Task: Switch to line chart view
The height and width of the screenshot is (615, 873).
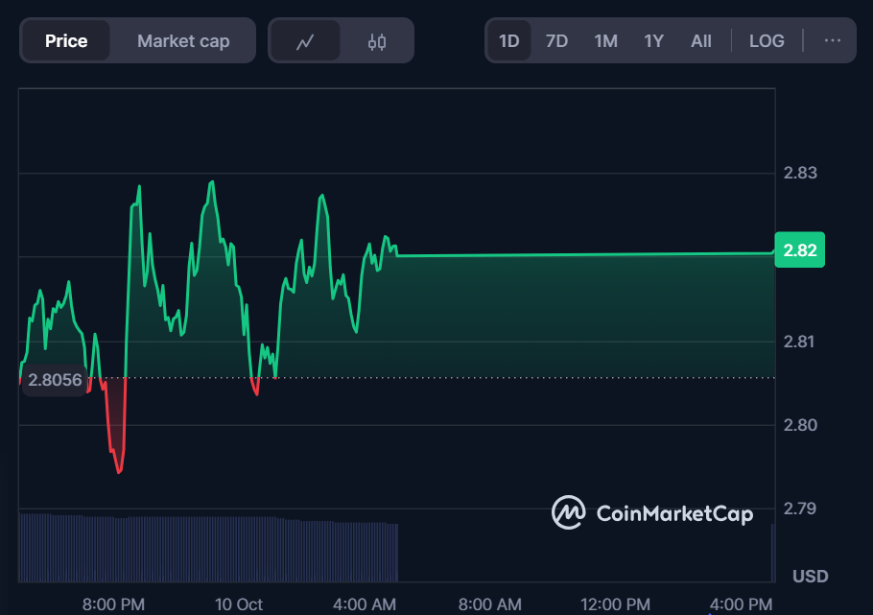Action: tap(305, 41)
